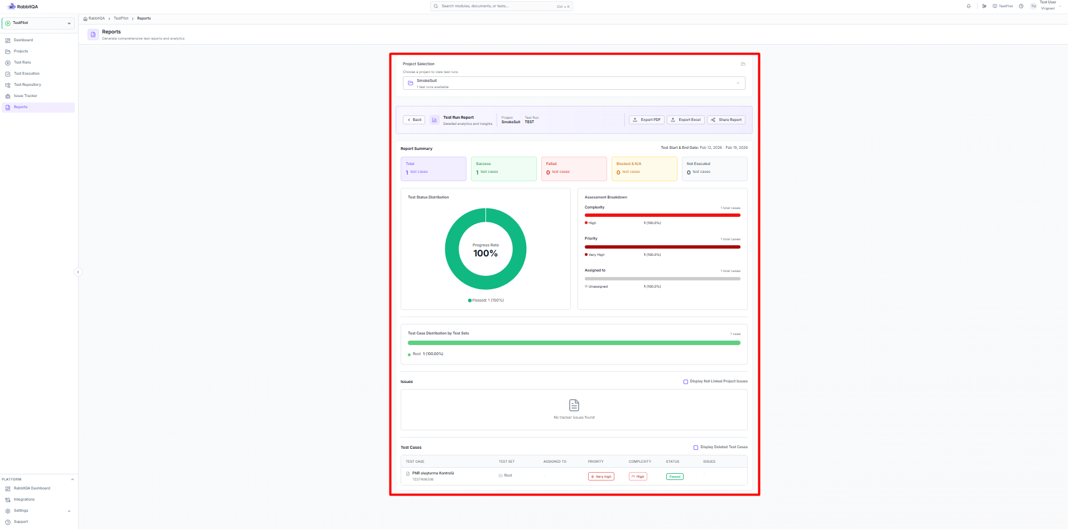The width and height of the screenshot is (1068, 529).
Task: Expand the TestPilot module selector
Action: 38,23
